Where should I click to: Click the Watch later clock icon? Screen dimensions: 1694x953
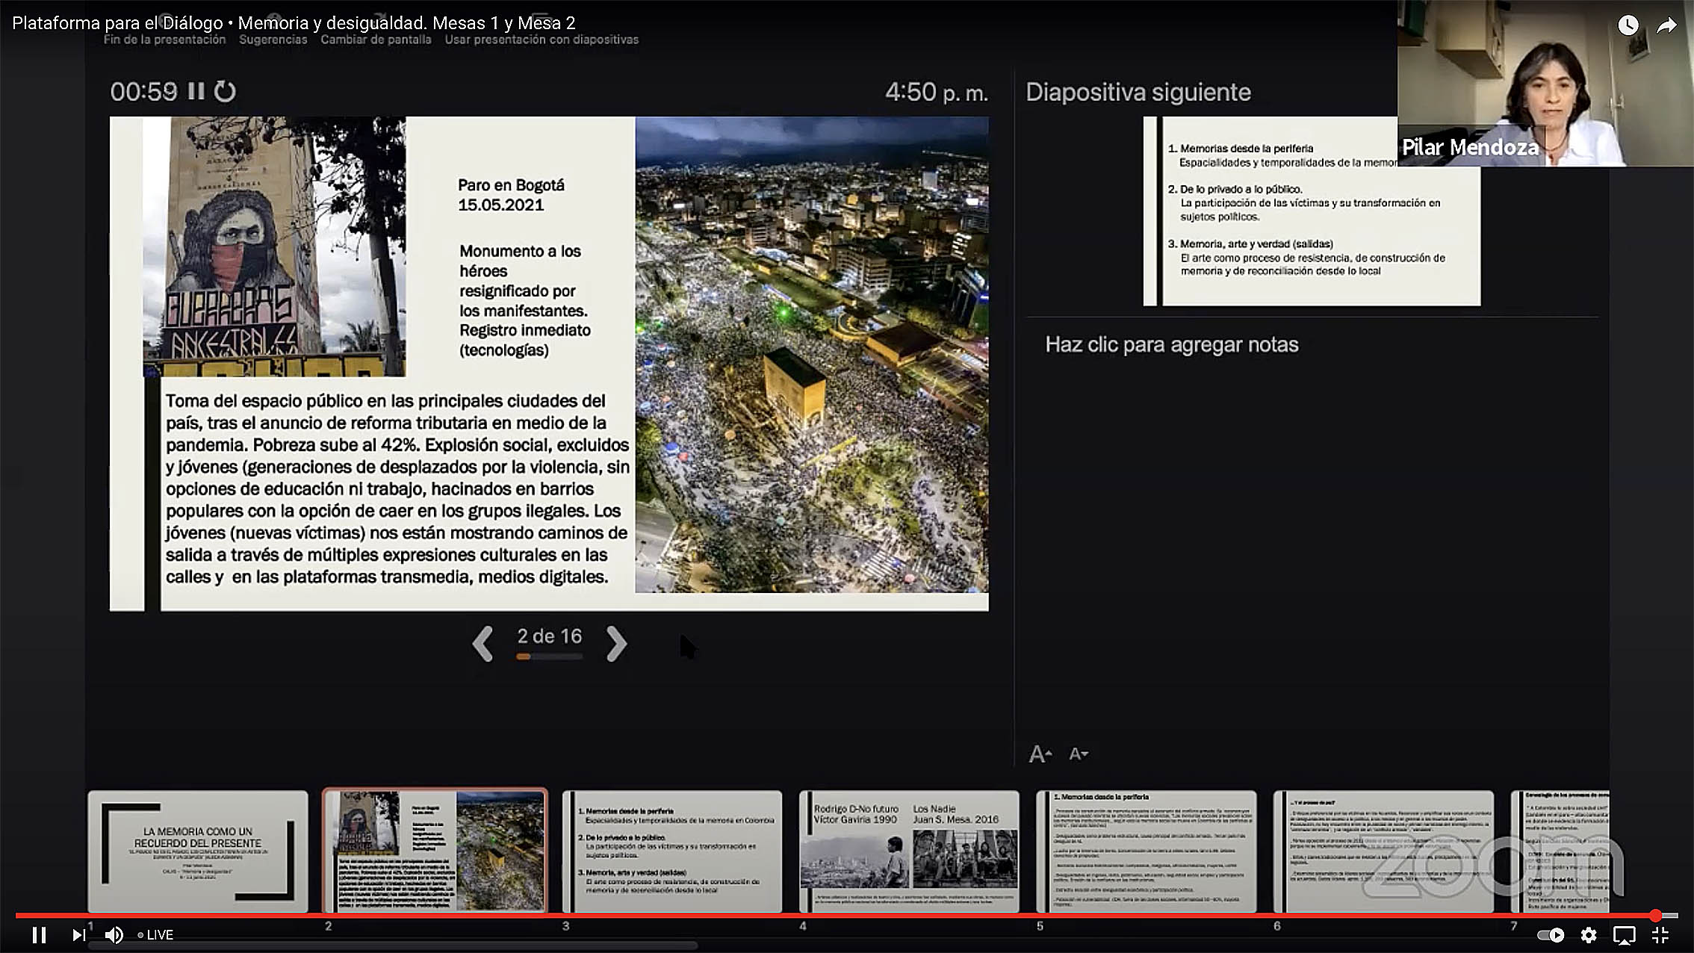click(1628, 25)
